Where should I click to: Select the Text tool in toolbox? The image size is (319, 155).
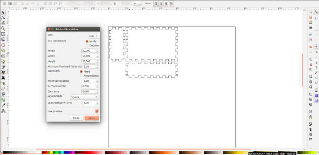(3, 78)
